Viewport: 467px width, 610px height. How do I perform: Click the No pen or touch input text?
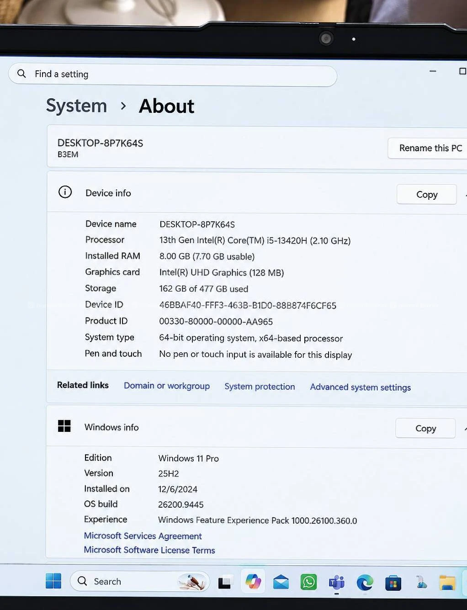pyautogui.click(x=255, y=355)
